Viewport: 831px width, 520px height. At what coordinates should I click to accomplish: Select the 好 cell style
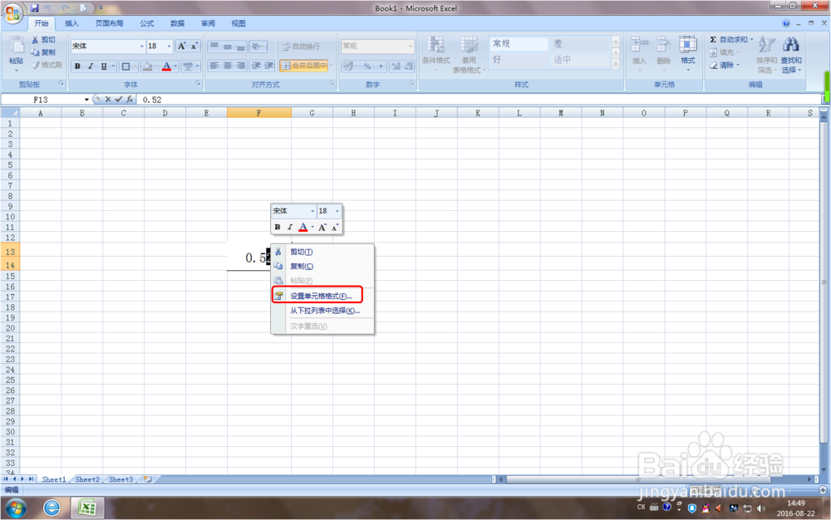[x=519, y=59]
